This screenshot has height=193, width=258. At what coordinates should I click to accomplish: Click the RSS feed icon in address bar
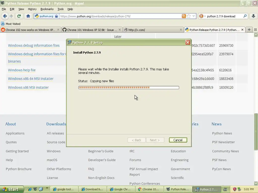(184, 16)
